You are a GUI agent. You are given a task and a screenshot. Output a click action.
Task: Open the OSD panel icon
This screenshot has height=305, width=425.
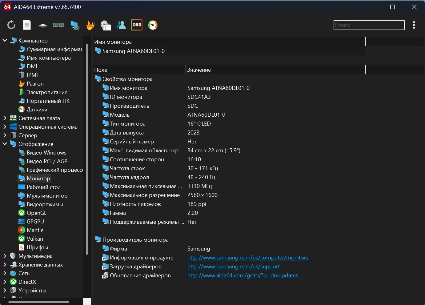(137, 25)
